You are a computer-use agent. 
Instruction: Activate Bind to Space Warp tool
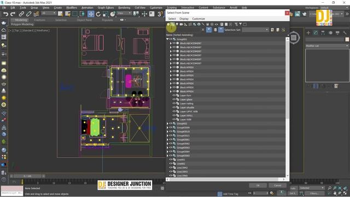tap(36, 14)
